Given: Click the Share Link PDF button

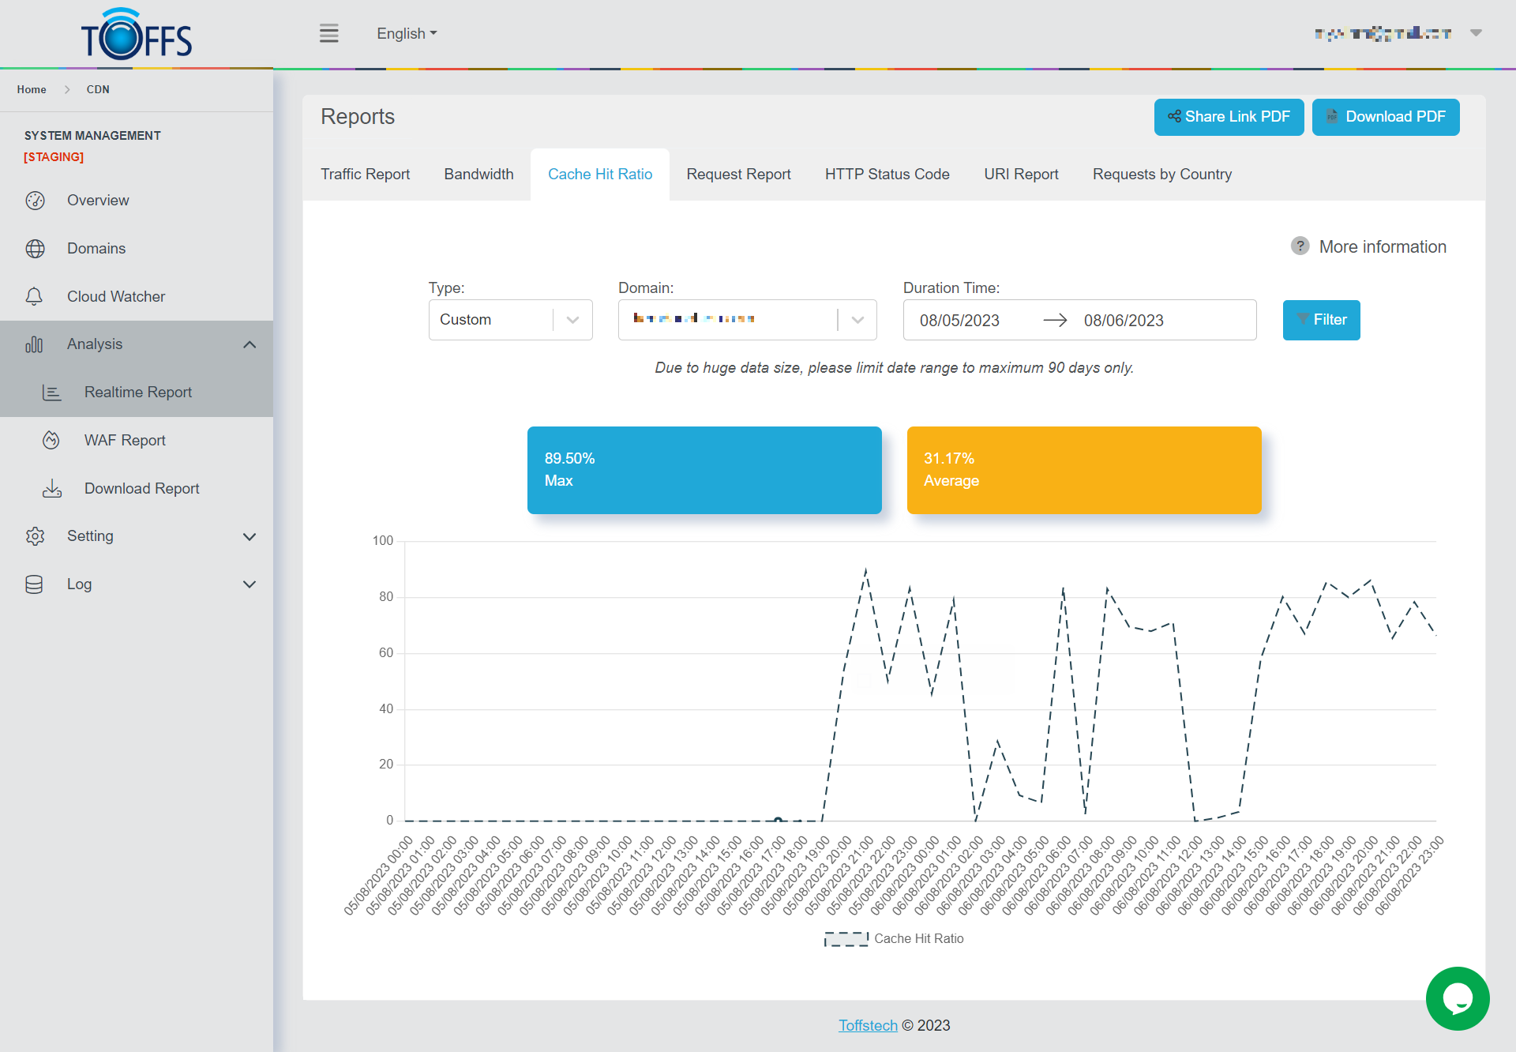Looking at the screenshot, I should (1229, 117).
